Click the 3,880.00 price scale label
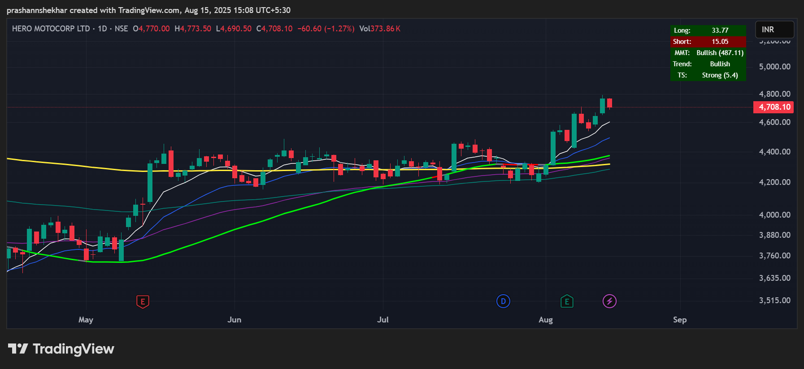This screenshot has width=804, height=369. 774,235
